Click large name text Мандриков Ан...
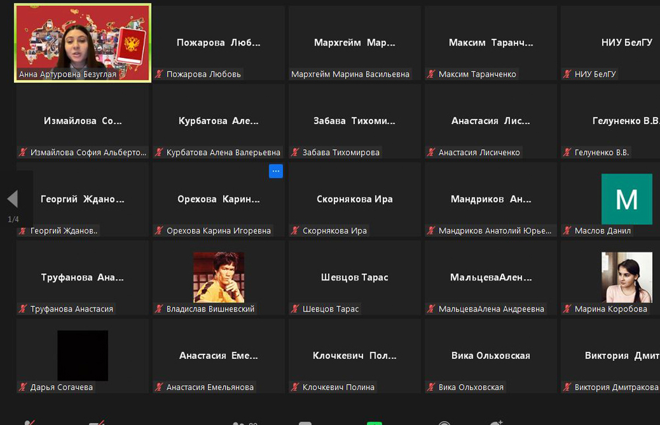This screenshot has height=425, width=660. (x=491, y=199)
